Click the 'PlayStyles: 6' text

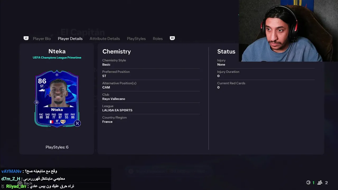click(x=57, y=147)
